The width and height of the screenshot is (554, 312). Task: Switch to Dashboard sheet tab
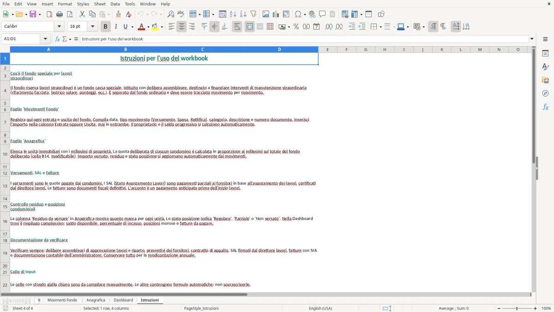pos(123,300)
